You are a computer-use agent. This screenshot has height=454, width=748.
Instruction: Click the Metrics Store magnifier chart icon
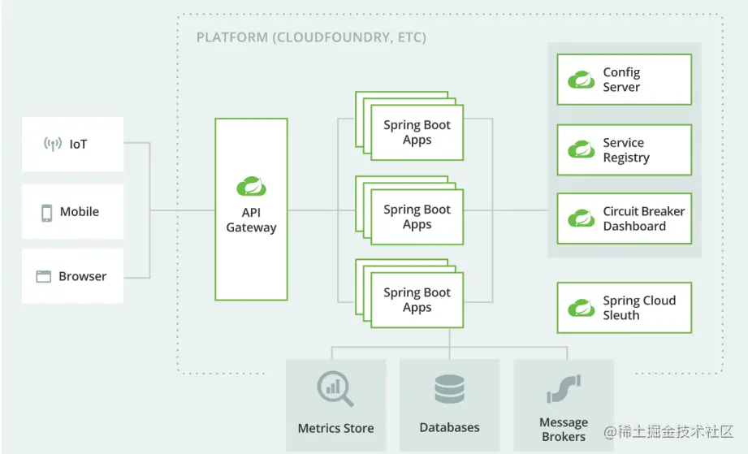336,389
